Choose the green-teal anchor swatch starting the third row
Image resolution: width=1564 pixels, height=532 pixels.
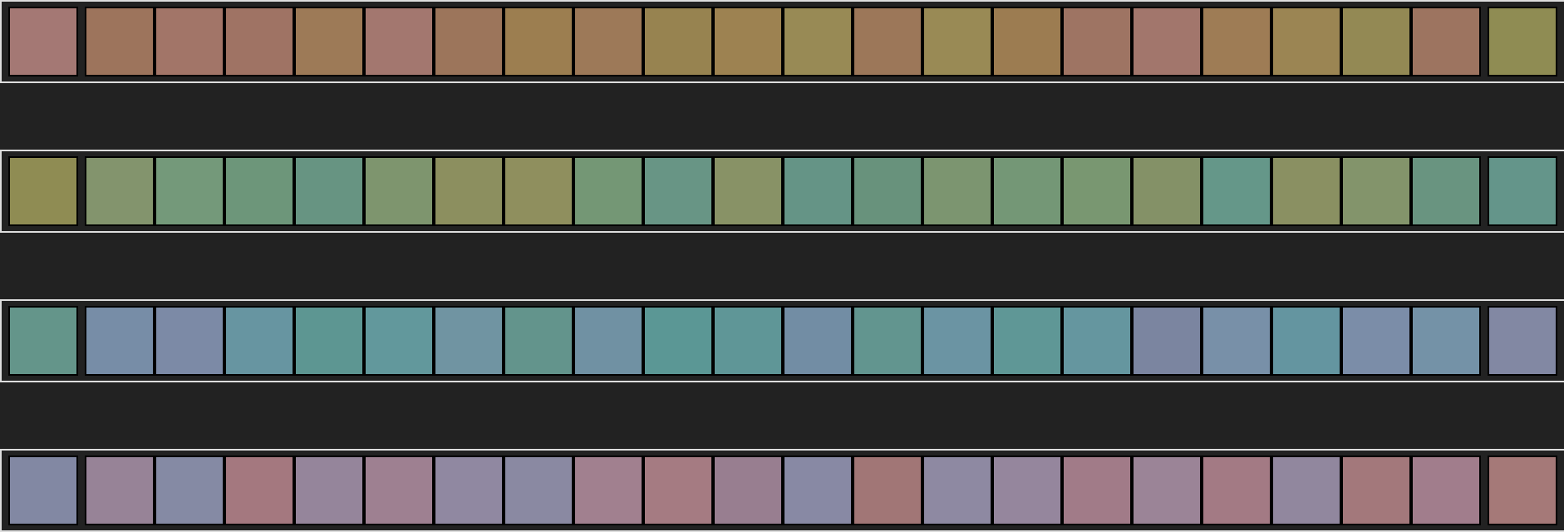click(x=43, y=341)
